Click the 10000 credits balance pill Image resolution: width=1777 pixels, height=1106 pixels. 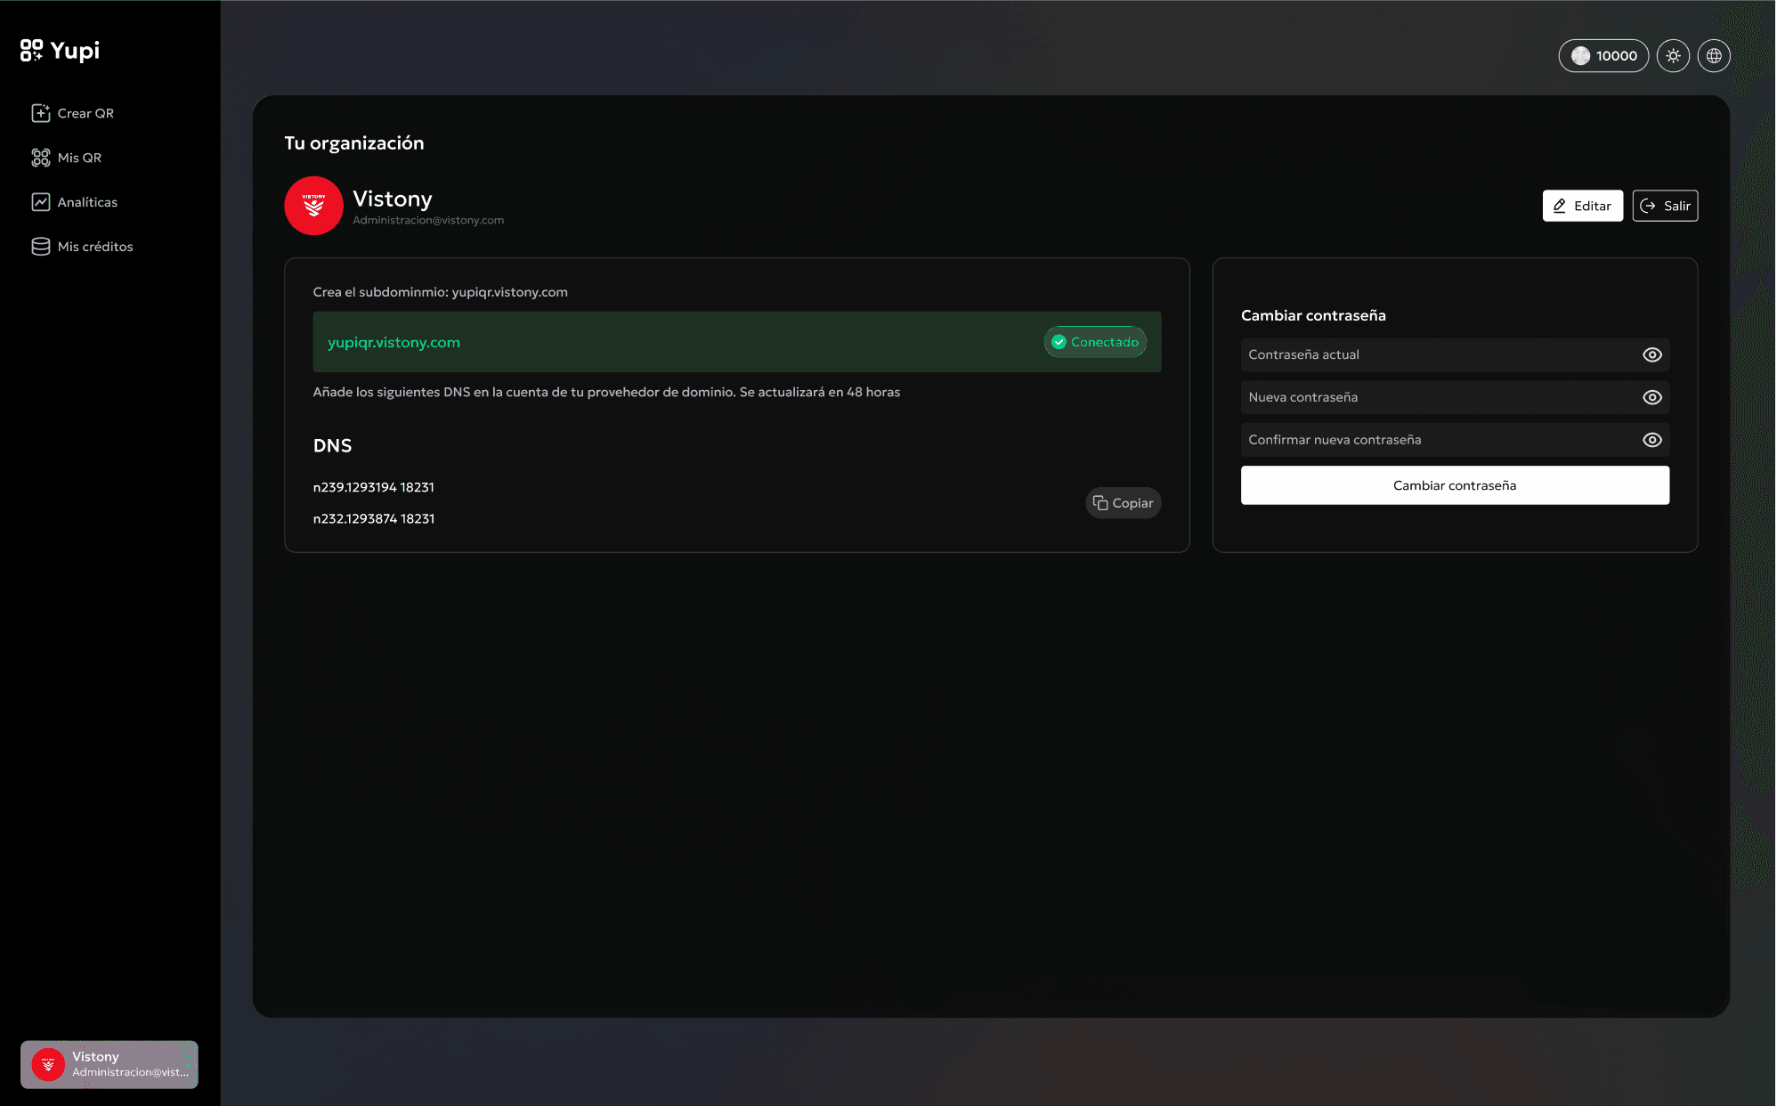[1603, 56]
